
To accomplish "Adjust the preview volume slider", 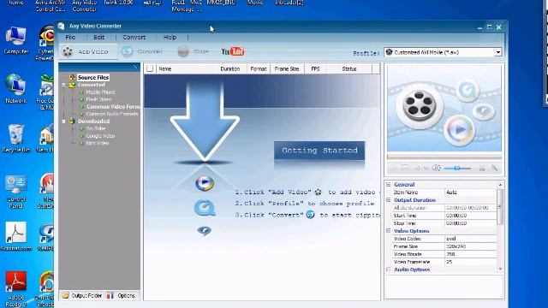I will (x=457, y=169).
